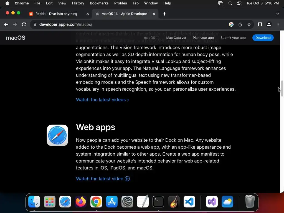284x213 pixels.
Task: Open a new tab with plus button
Action: [x=164, y=14]
